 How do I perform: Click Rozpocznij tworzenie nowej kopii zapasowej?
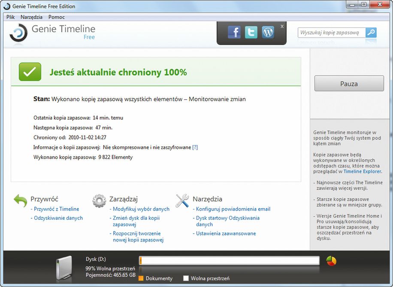click(x=138, y=237)
